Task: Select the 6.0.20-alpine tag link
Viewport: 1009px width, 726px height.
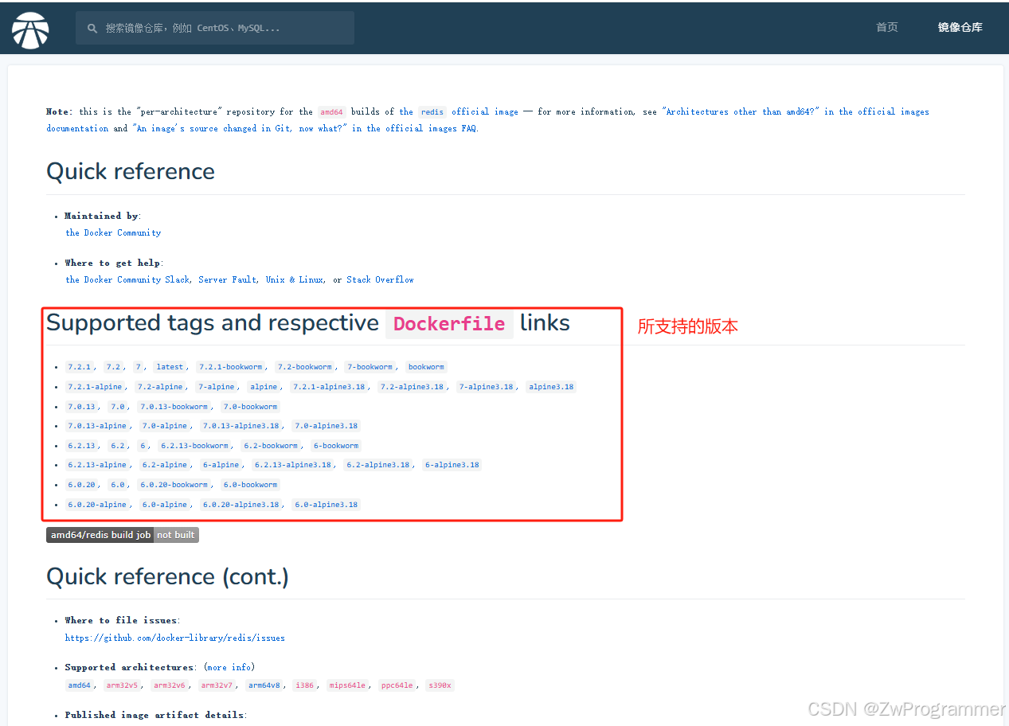Action: pyautogui.click(x=97, y=505)
